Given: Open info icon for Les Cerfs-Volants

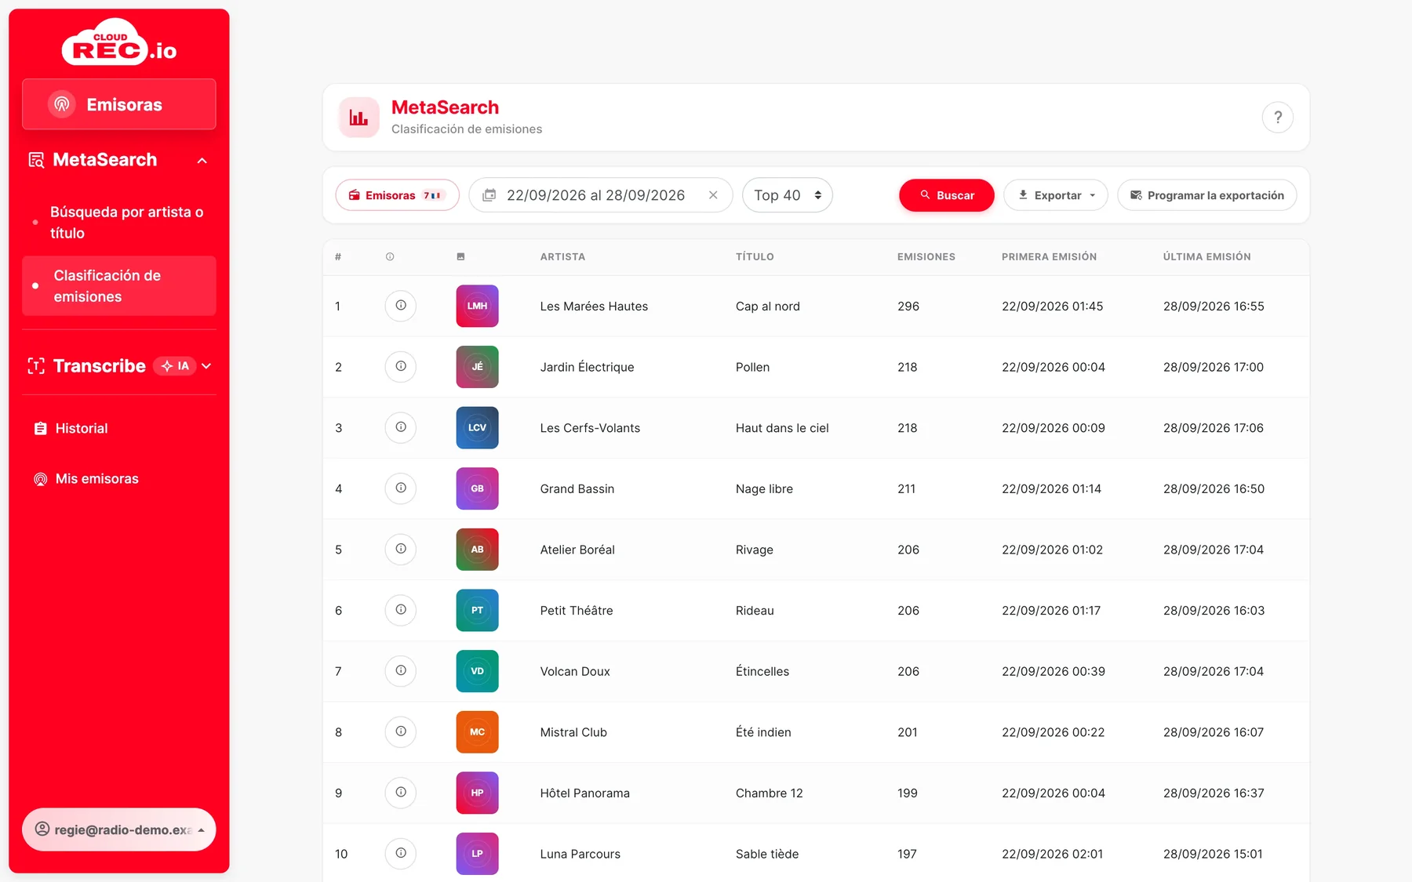Looking at the screenshot, I should [400, 427].
